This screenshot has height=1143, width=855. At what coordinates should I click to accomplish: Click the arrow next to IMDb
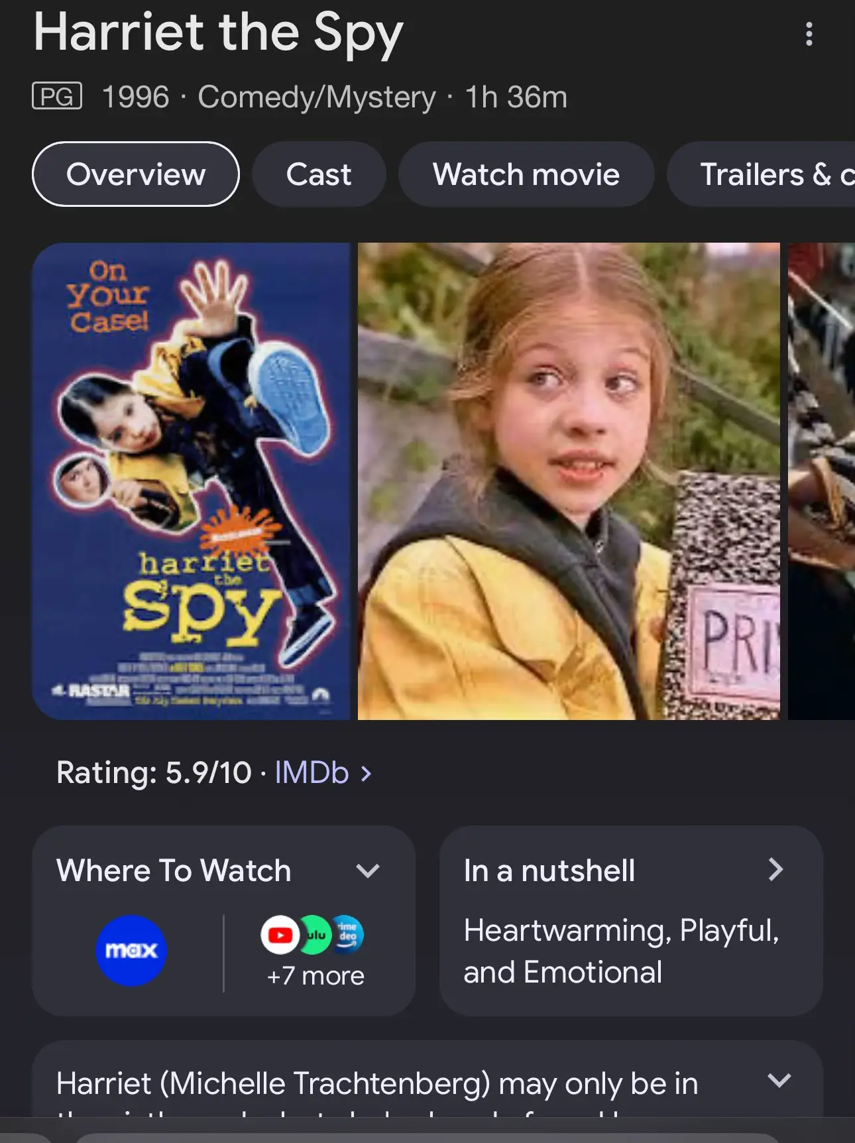click(366, 773)
